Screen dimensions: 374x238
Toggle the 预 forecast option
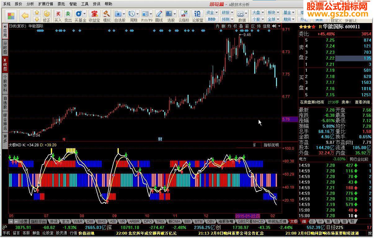[x=259, y=26]
